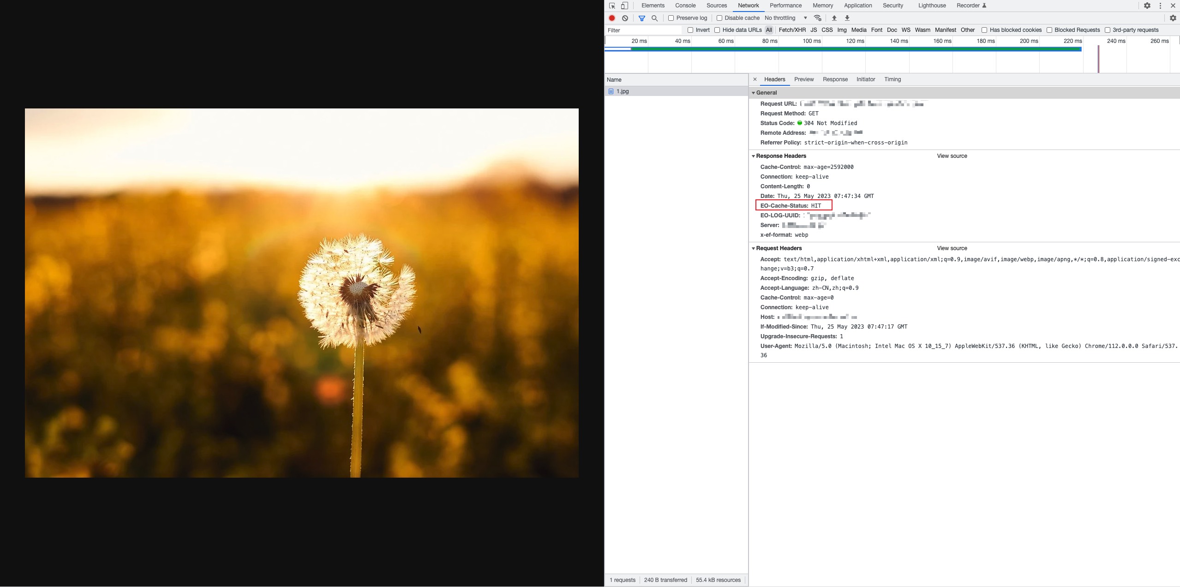Open network search magnifier icon
The height and width of the screenshot is (587, 1180).
tap(654, 18)
